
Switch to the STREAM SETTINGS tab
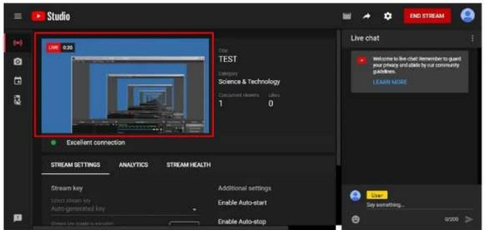click(x=75, y=165)
